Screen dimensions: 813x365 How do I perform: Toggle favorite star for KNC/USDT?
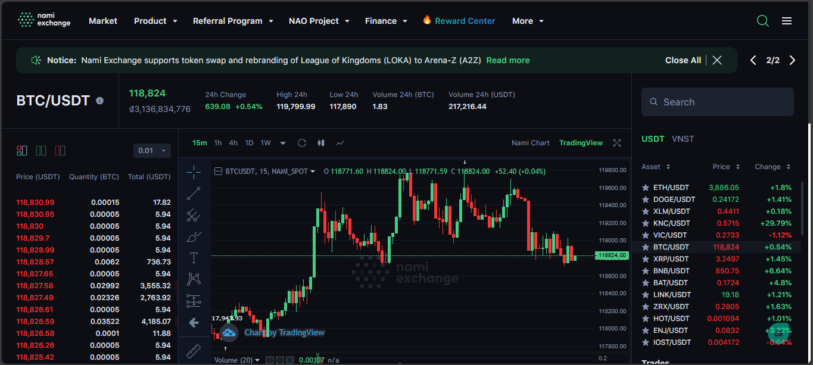645,223
